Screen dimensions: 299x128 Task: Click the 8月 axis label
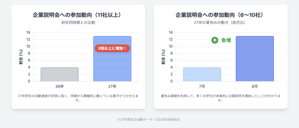click(255, 86)
